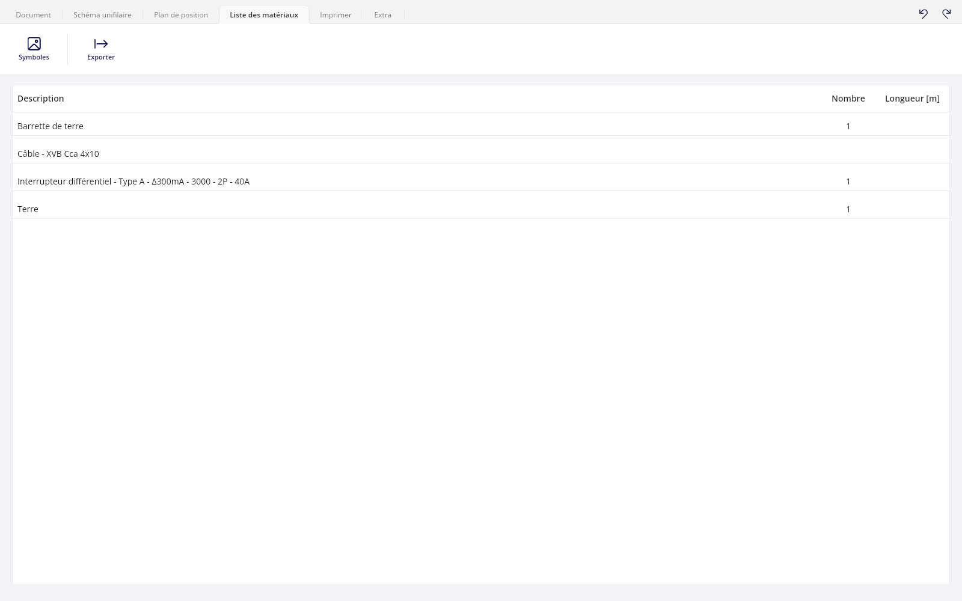Open the Symboles image icon
Image resolution: width=962 pixels, height=601 pixels.
pos(34,44)
